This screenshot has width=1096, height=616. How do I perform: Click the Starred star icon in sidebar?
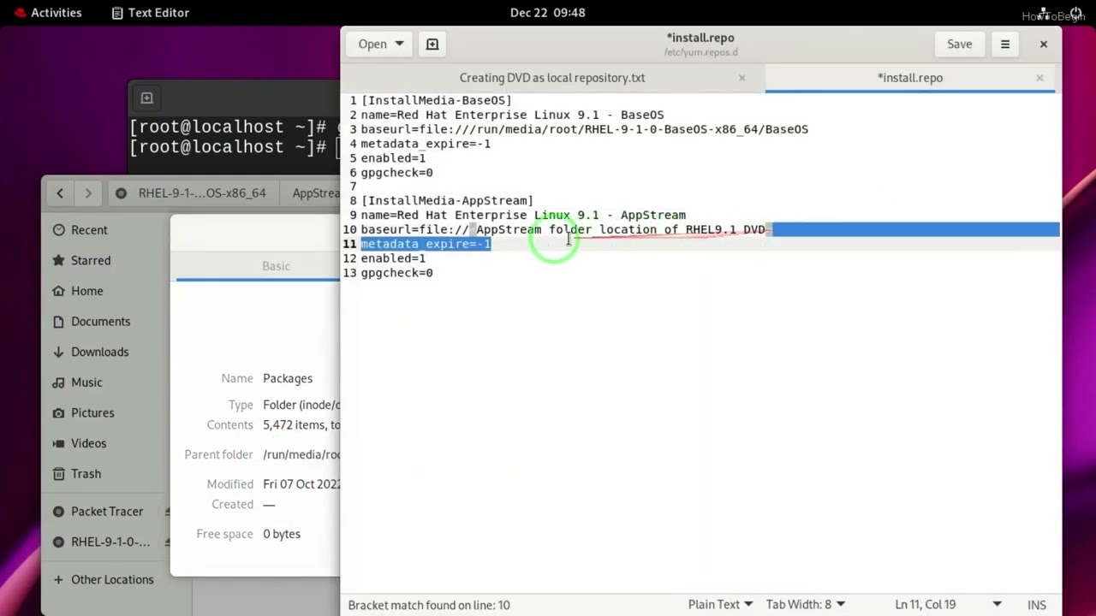coord(58,260)
